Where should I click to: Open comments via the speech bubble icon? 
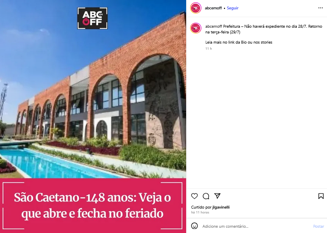tap(206, 196)
